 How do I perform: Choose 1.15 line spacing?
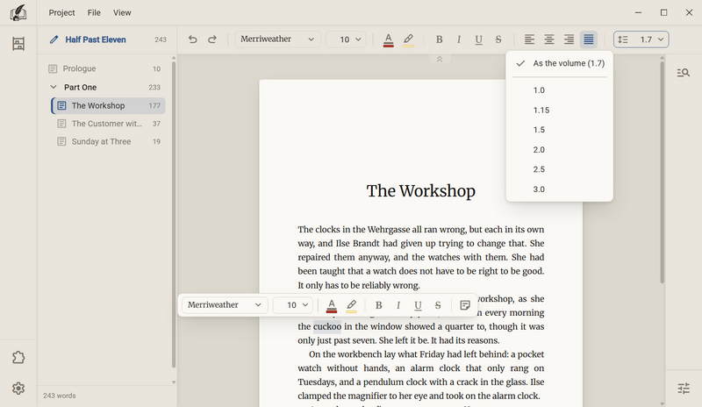coord(559,111)
